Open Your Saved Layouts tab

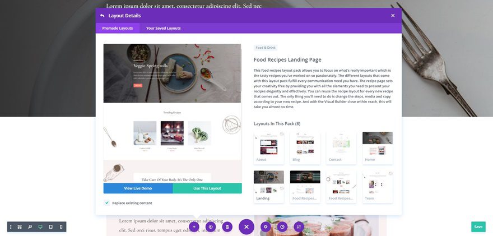coord(163,28)
